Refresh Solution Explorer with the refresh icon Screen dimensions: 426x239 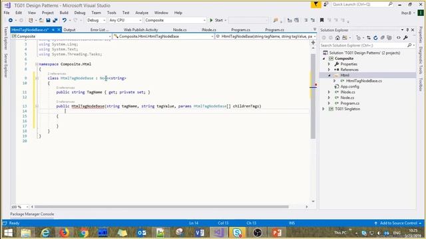(375, 38)
